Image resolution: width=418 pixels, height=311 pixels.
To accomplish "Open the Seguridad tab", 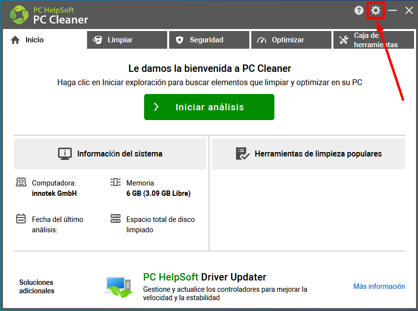I will click(209, 40).
